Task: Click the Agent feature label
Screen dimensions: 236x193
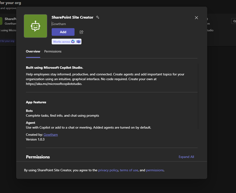Action: (x=31, y=123)
